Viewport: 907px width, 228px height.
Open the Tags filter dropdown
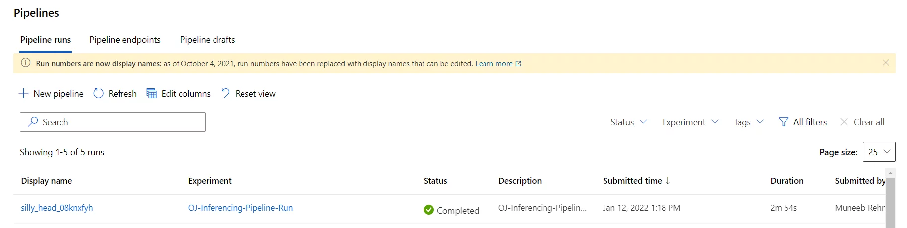(749, 122)
